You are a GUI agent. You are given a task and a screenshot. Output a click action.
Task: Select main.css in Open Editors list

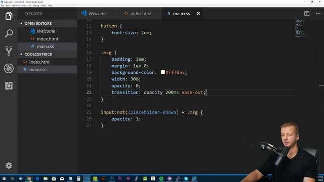[x=47, y=47]
